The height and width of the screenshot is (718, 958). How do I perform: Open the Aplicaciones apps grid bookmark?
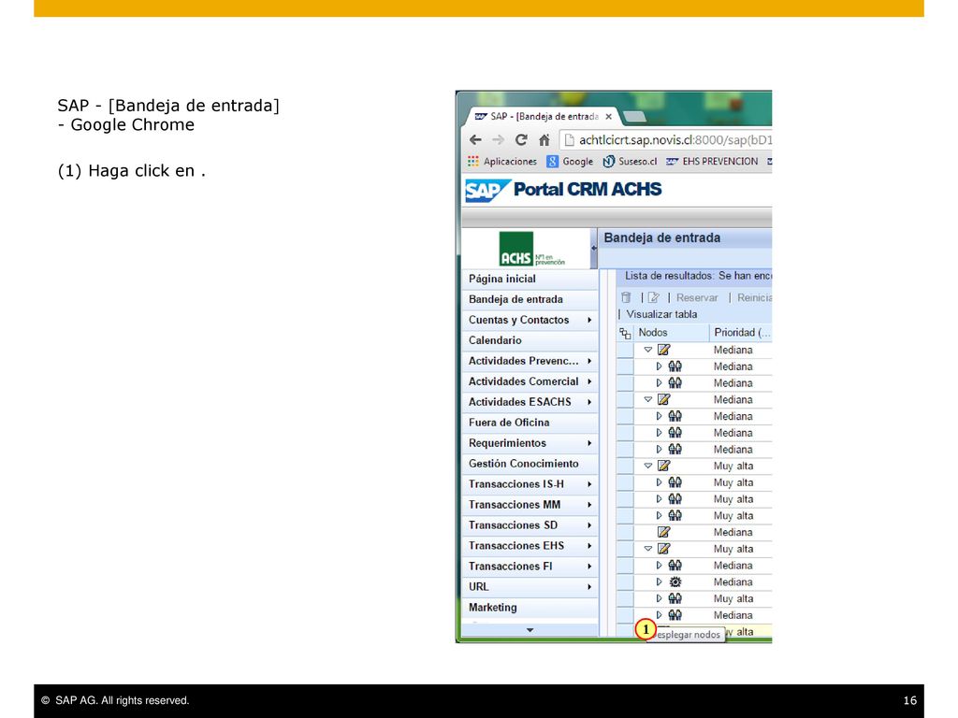(502, 161)
